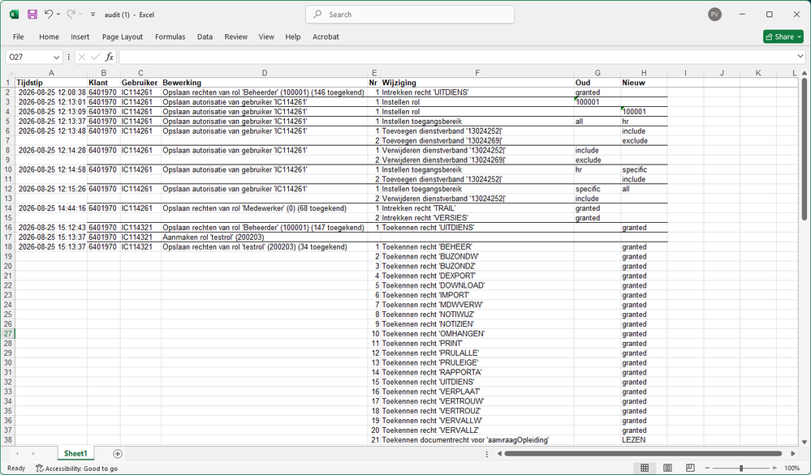This screenshot has width=811, height=475.
Task: Open the Page Layout ribbon tab
Action: coord(122,36)
